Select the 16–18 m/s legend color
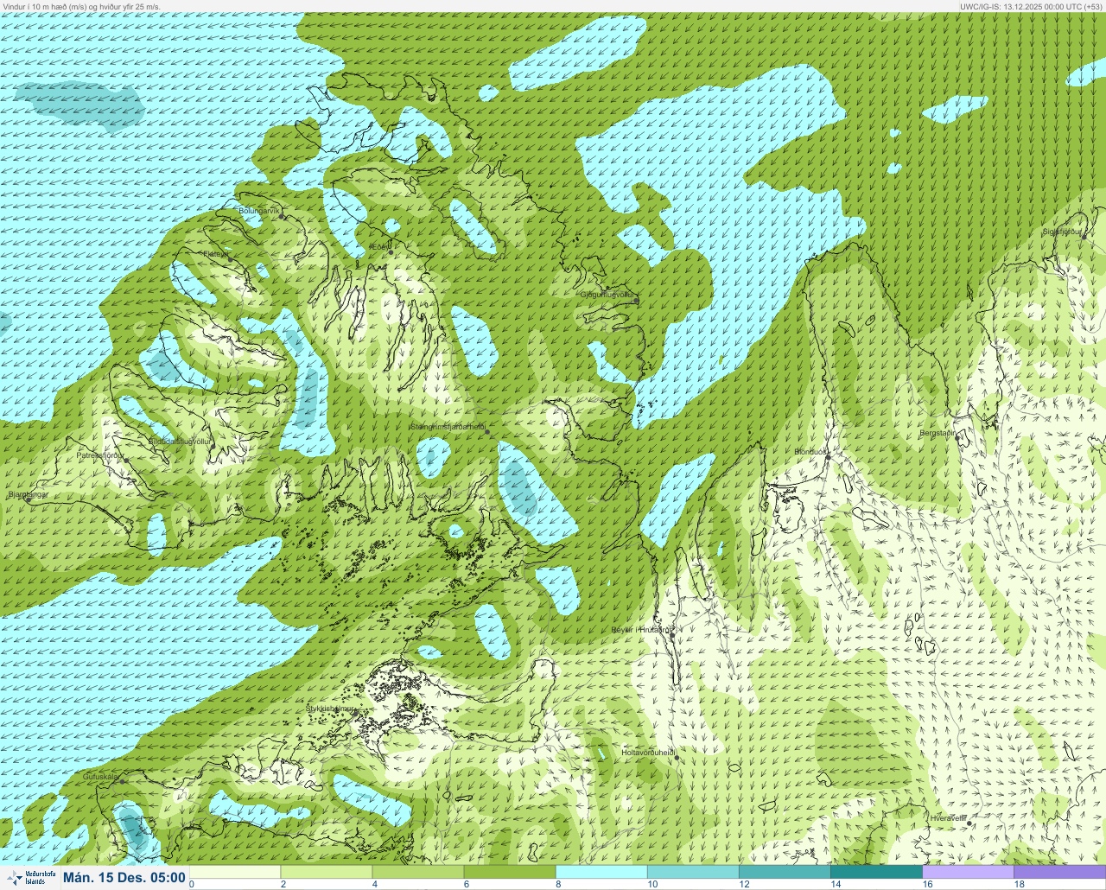 pos(968,872)
